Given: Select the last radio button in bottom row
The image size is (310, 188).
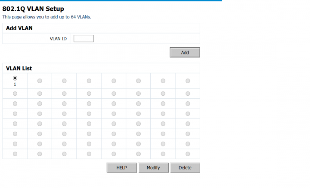Looking at the screenshot, I should 188,154.
